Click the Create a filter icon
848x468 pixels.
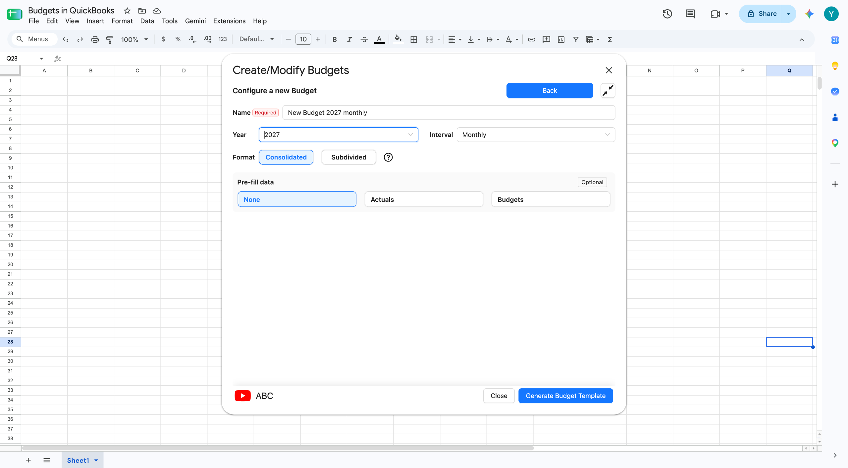click(x=576, y=39)
